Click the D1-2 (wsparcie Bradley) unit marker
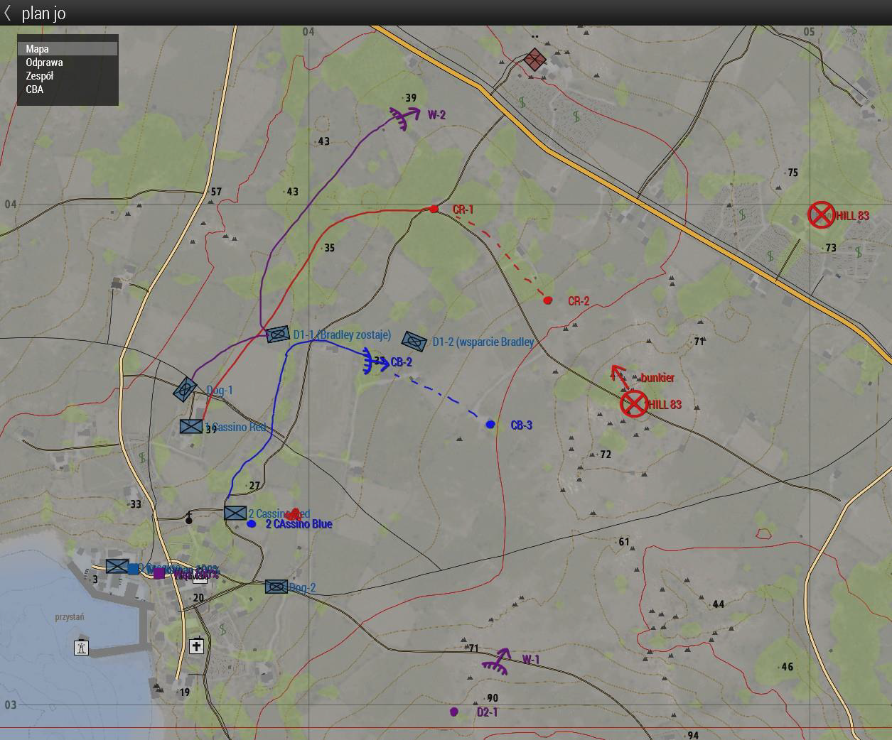Screen dimensions: 892x740 pos(414,342)
